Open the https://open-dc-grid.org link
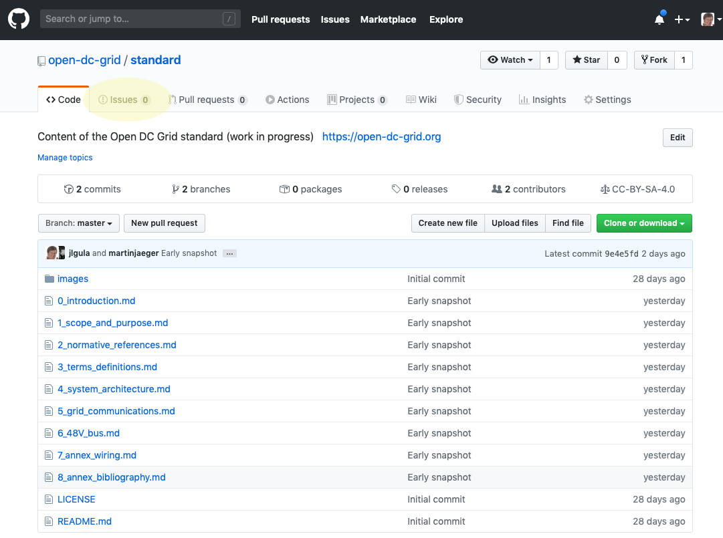 (381, 137)
